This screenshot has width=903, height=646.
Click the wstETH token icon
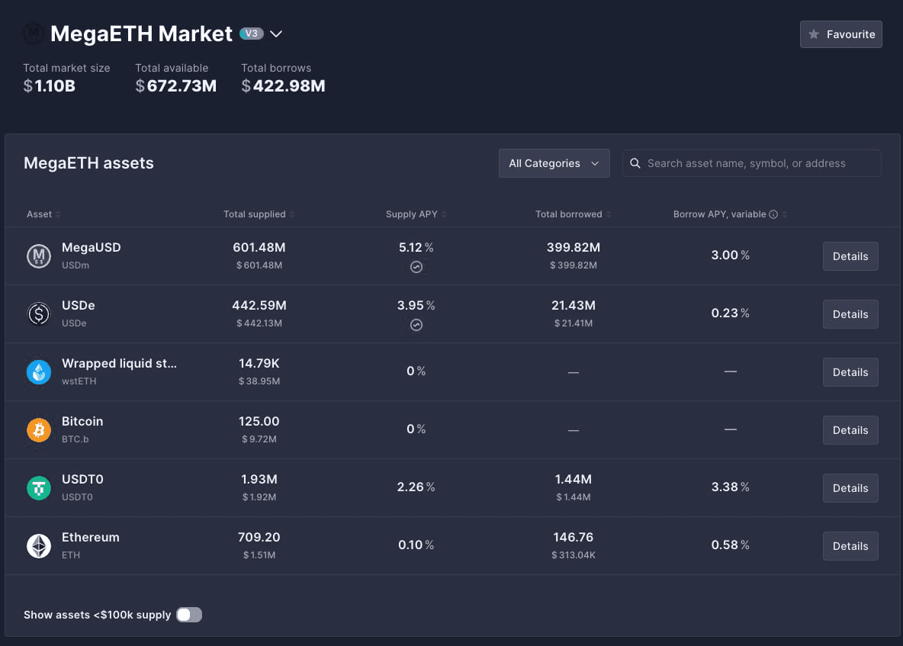coord(39,372)
